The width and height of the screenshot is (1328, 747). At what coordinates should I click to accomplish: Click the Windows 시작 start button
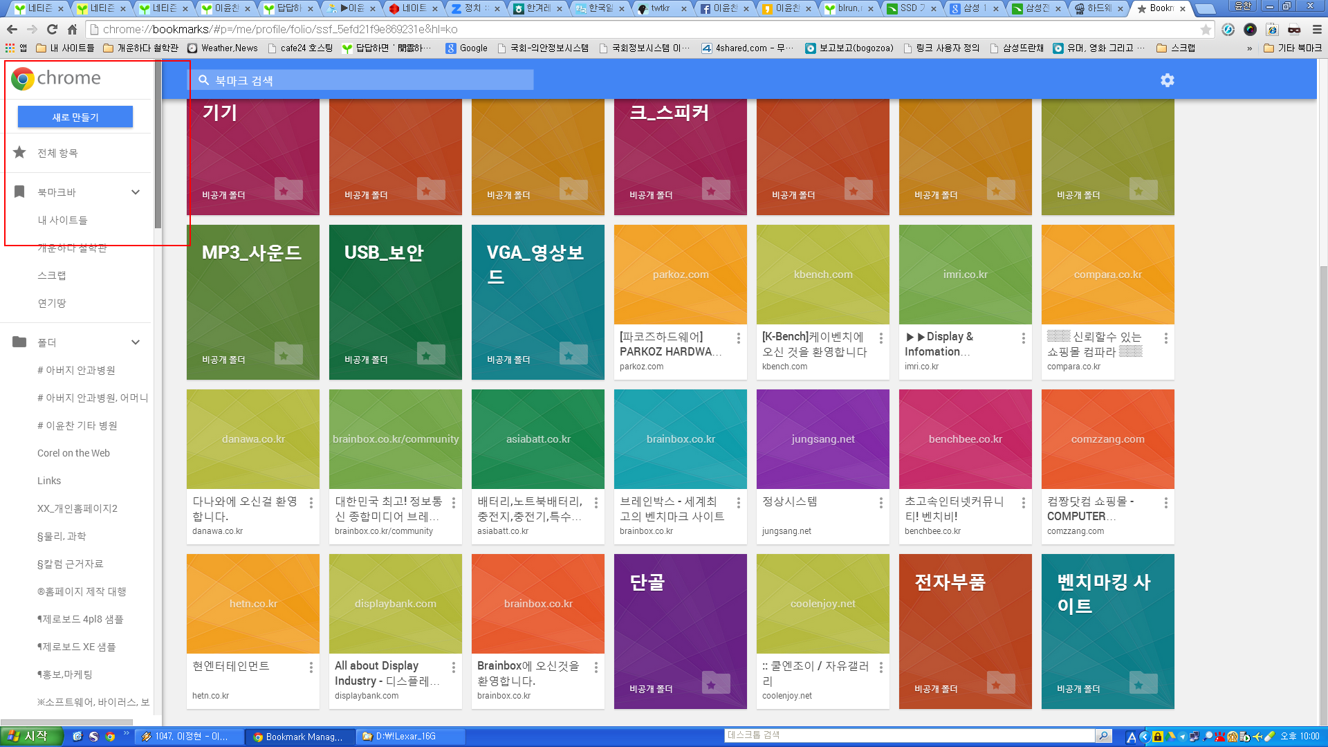pyautogui.click(x=32, y=736)
